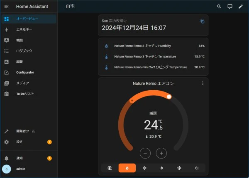Click the To-Do clipboard icon
The width and height of the screenshot is (249, 178).
[7, 94]
